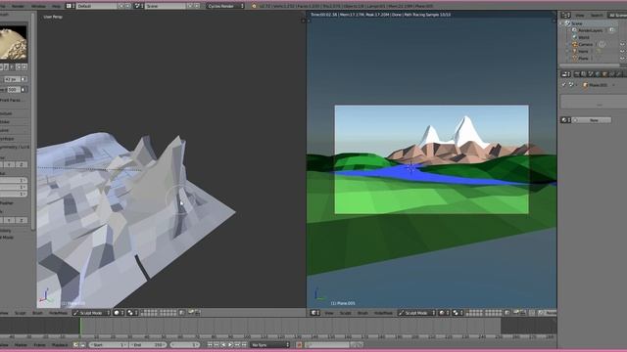The width and height of the screenshot is (627, 352).
Task: Delete the Default screen layout with X
Action: click(128, 6)
